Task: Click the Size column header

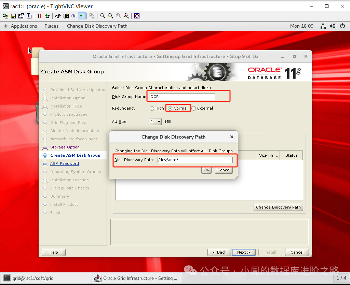Action: tap(268, 155)
